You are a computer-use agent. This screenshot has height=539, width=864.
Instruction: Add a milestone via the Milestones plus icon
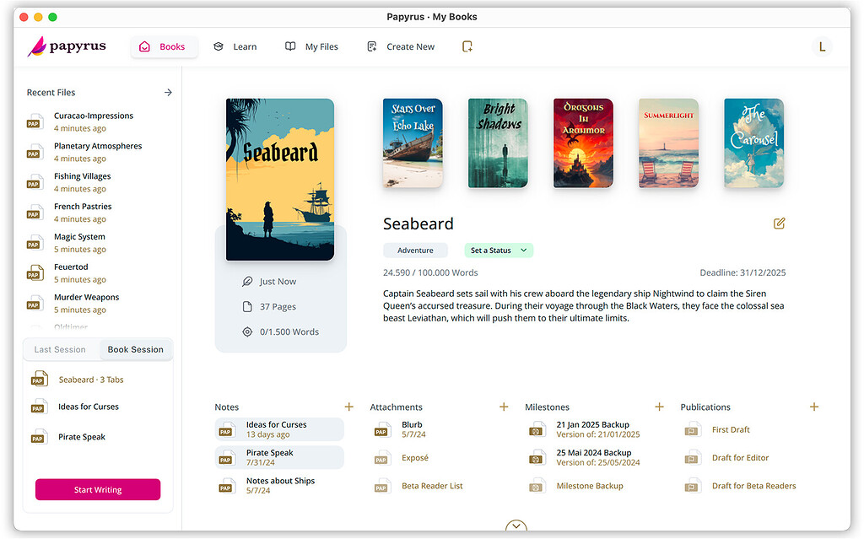(659, 407)
